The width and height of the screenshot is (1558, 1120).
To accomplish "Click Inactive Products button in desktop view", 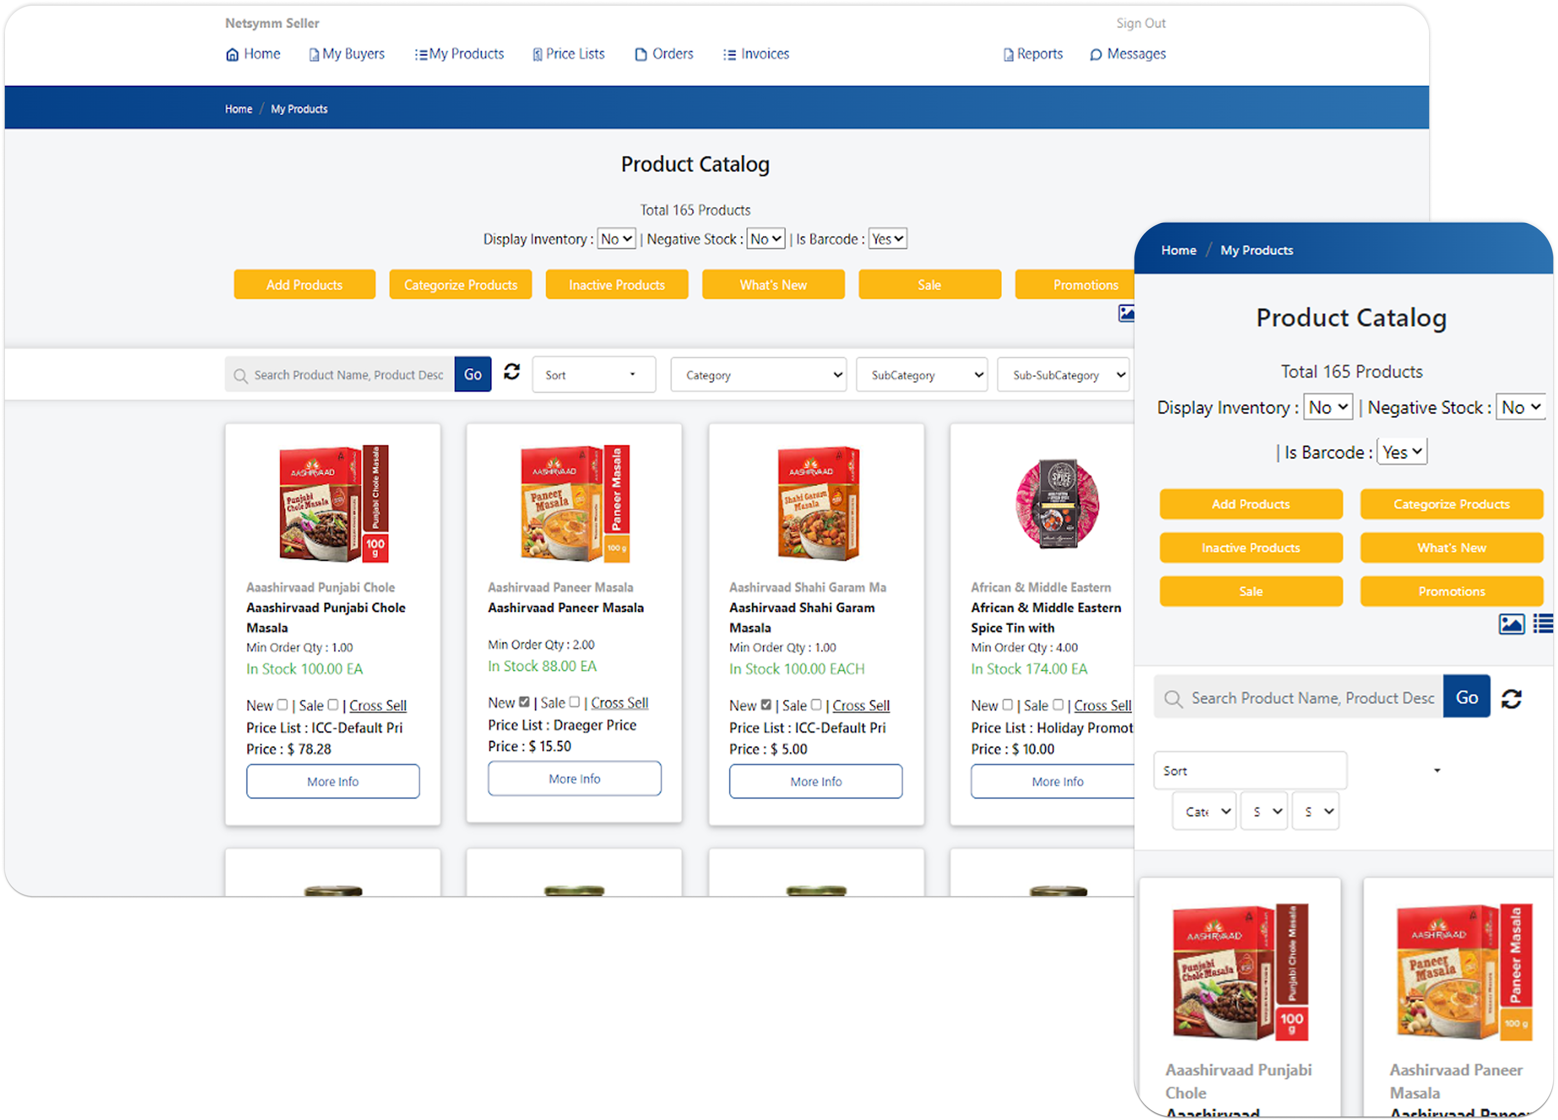I will (x=617, y=284).
